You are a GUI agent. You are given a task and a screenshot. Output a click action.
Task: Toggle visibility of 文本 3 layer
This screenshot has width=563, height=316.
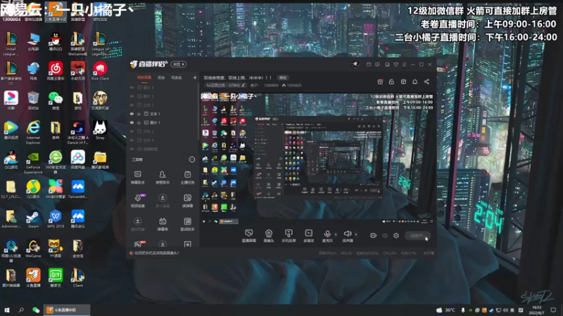click(x=132, y=105)
